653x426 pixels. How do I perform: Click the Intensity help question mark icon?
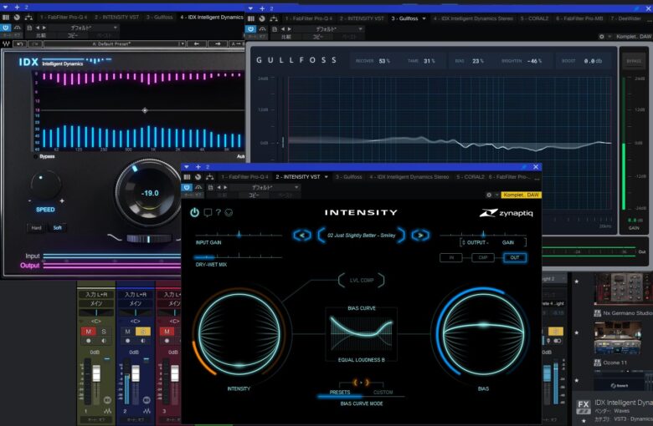tap(218, 212)
